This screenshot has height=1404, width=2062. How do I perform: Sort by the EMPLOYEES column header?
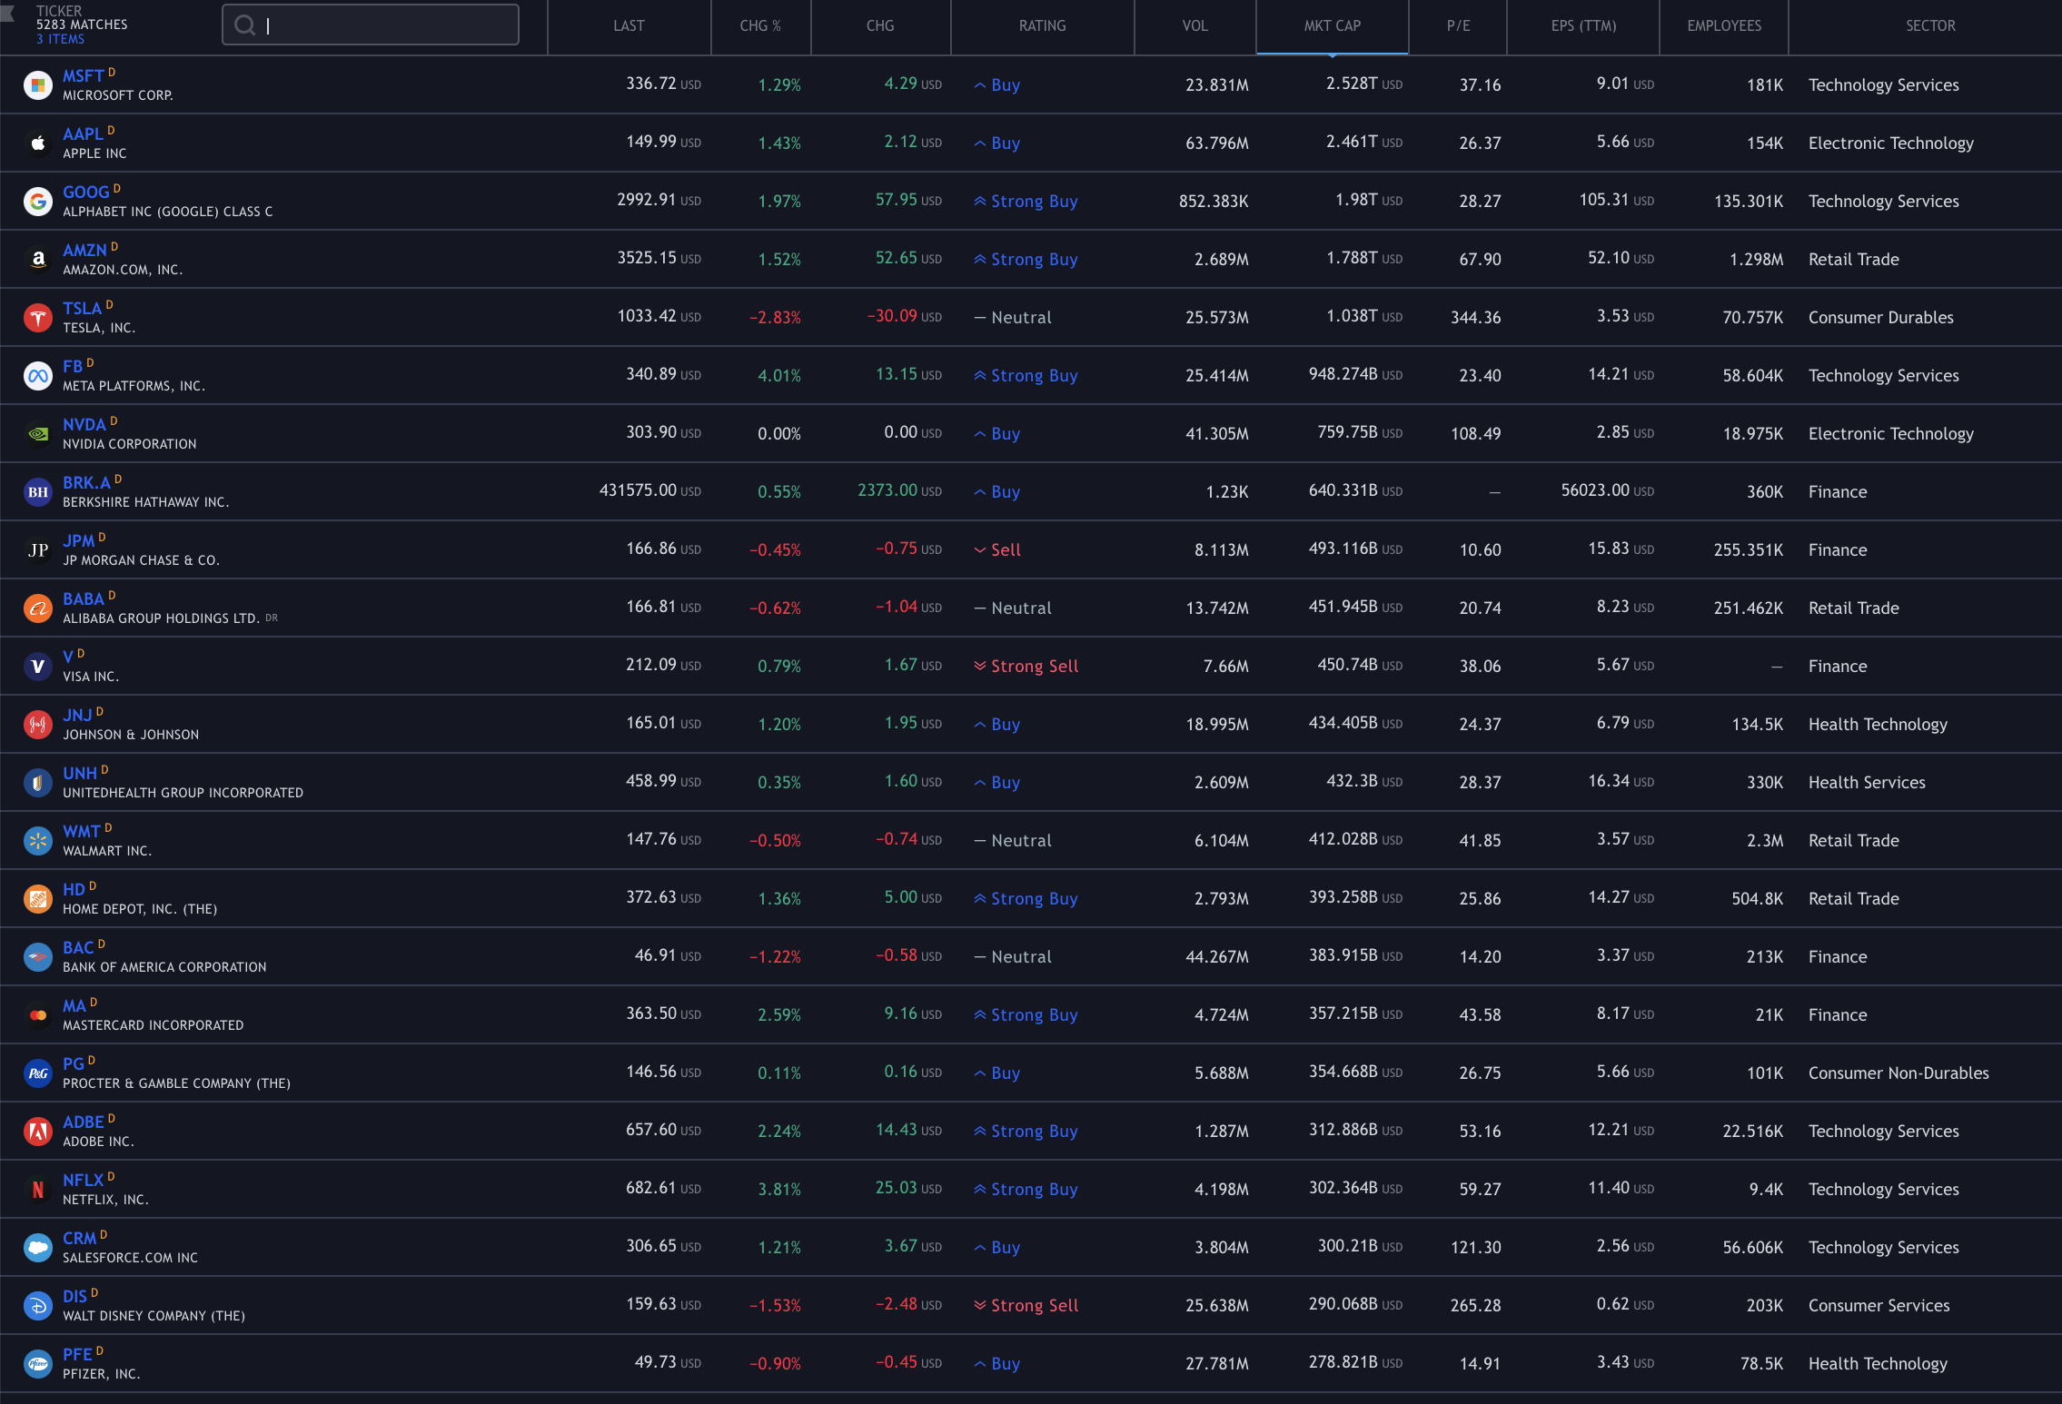(x=1724, y=25)
